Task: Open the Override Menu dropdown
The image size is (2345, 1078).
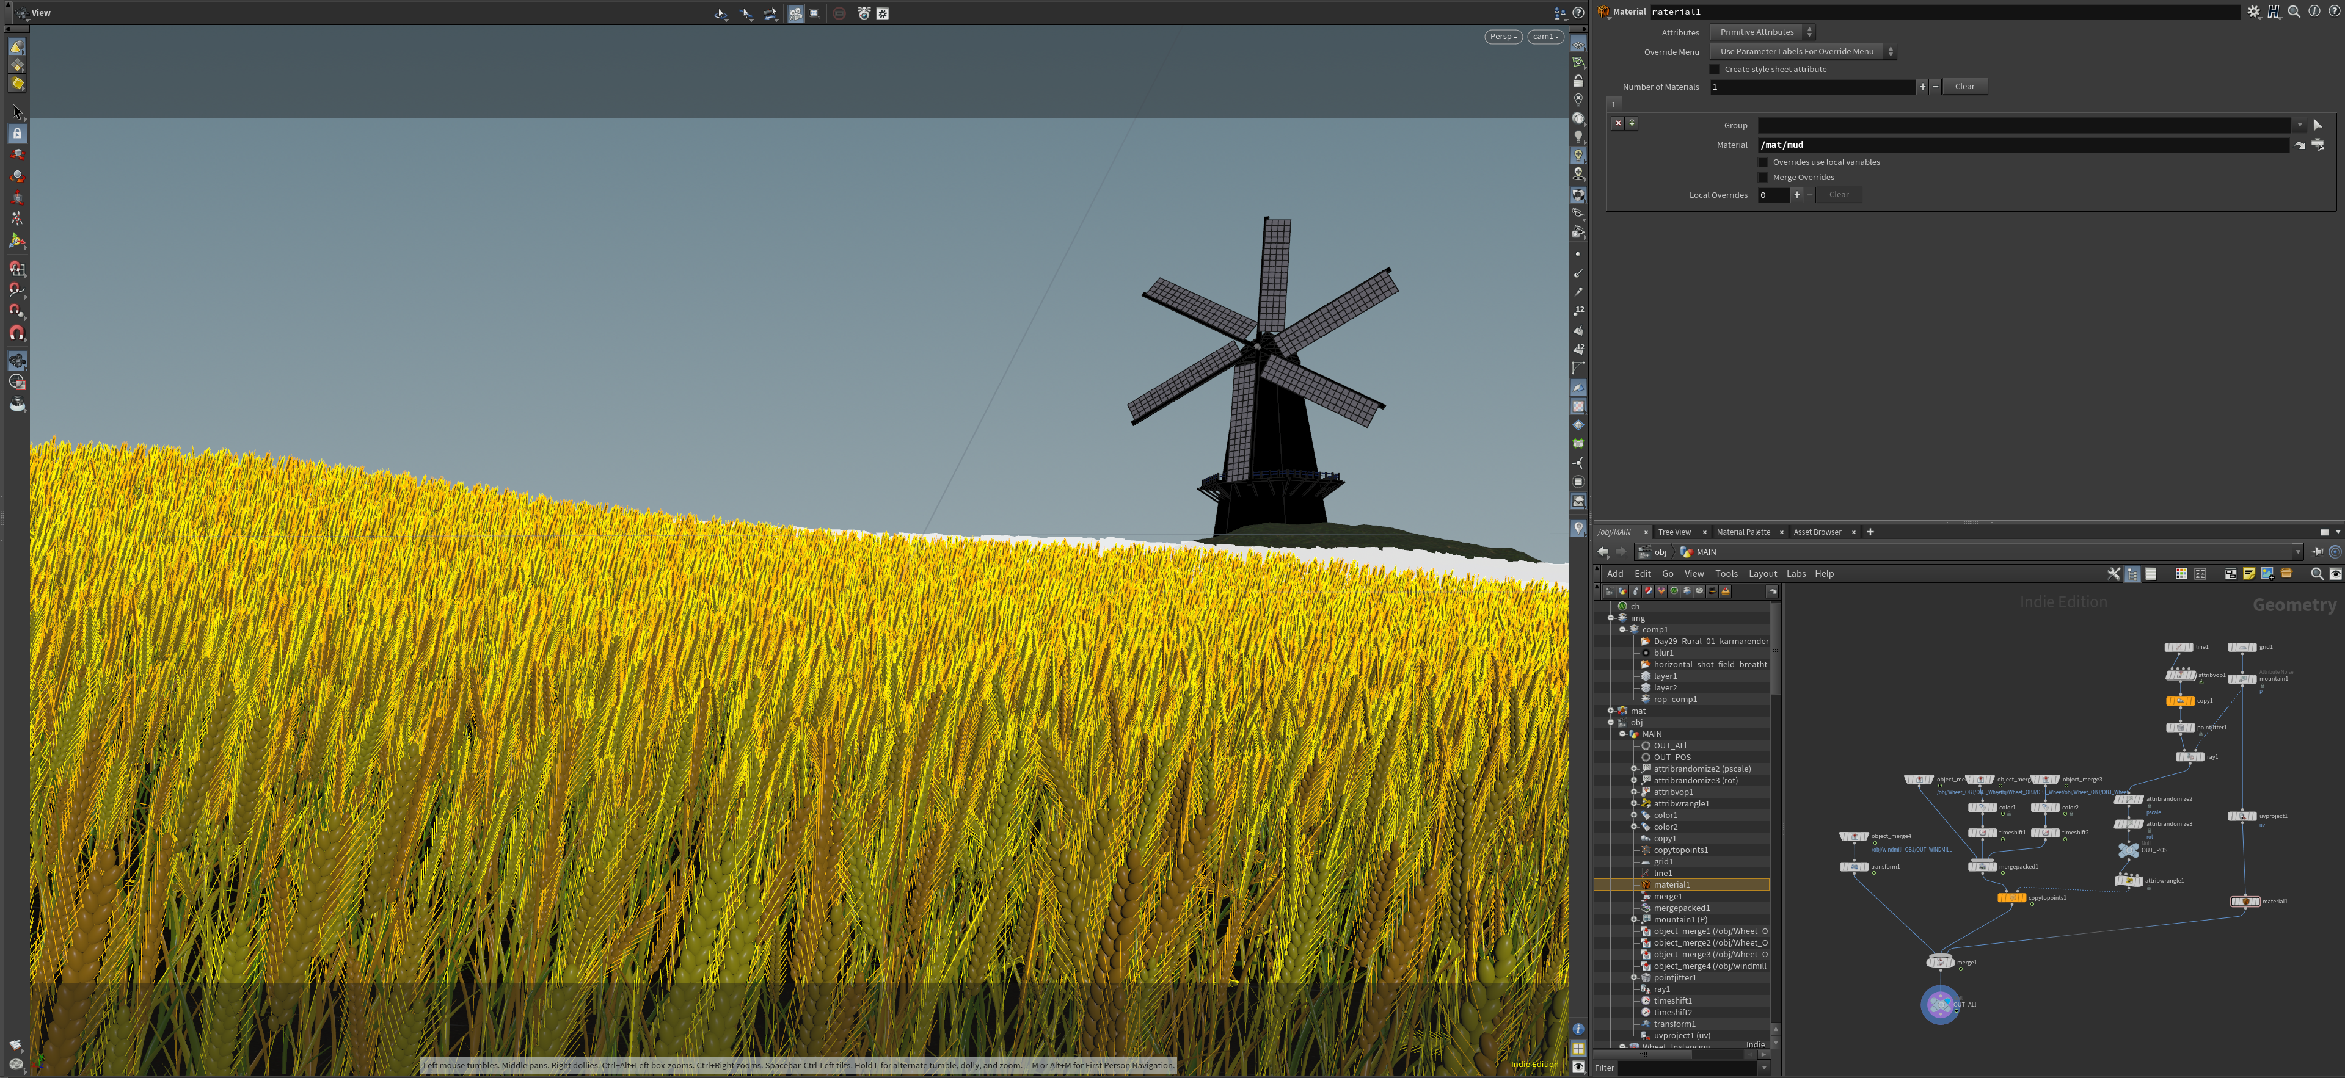Action: pyautogui.click(x=1803, y=52)
